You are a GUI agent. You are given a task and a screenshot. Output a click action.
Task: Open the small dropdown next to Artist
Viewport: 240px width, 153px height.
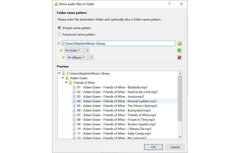86,50
